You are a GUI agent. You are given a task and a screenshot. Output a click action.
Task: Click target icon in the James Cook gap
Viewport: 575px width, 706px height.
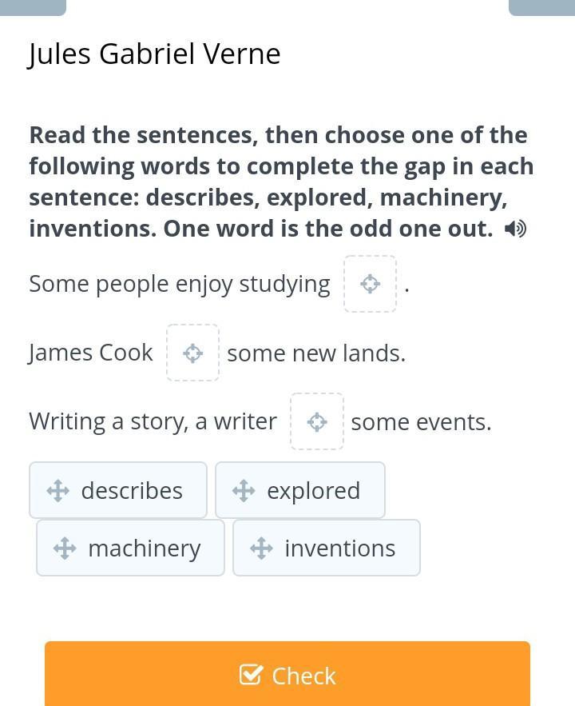192,353
